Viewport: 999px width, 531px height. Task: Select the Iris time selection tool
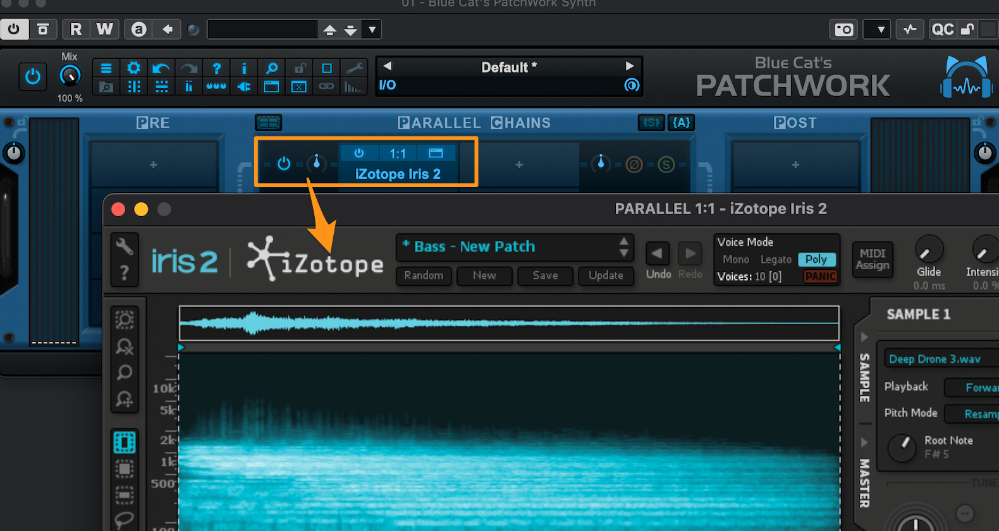click(x=125, y=442)
